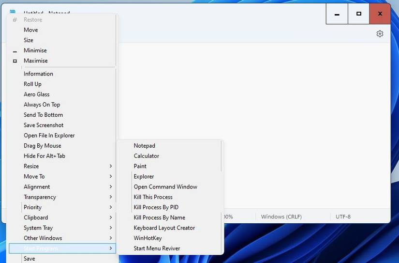Launch Calculator from the submenu
The width and height of the screenshot is (399, 263).
pos(170,155)
